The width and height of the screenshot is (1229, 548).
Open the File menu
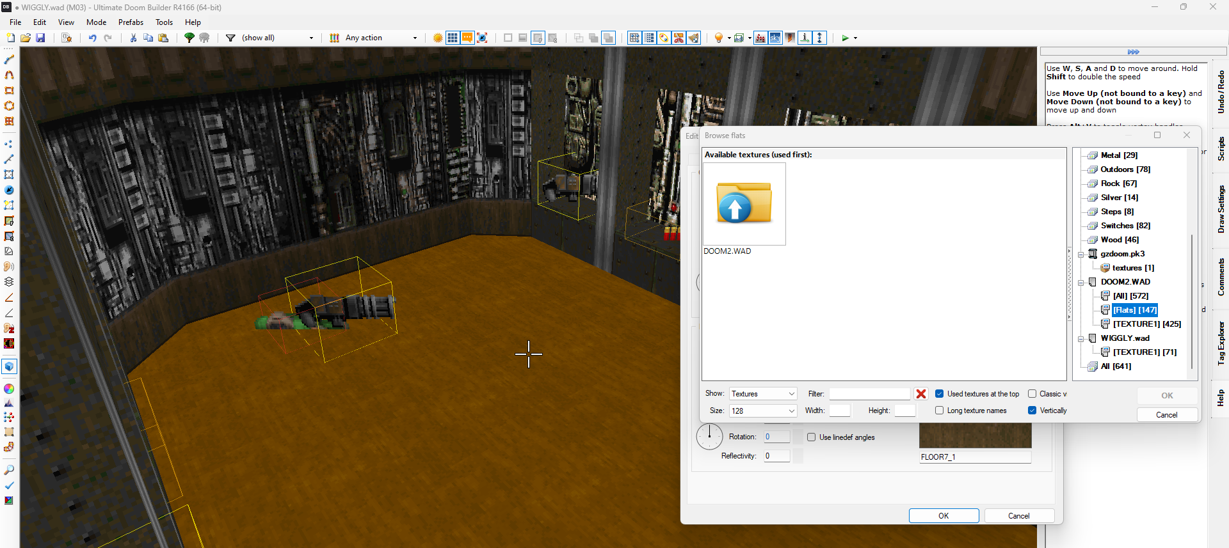point(15,22)
